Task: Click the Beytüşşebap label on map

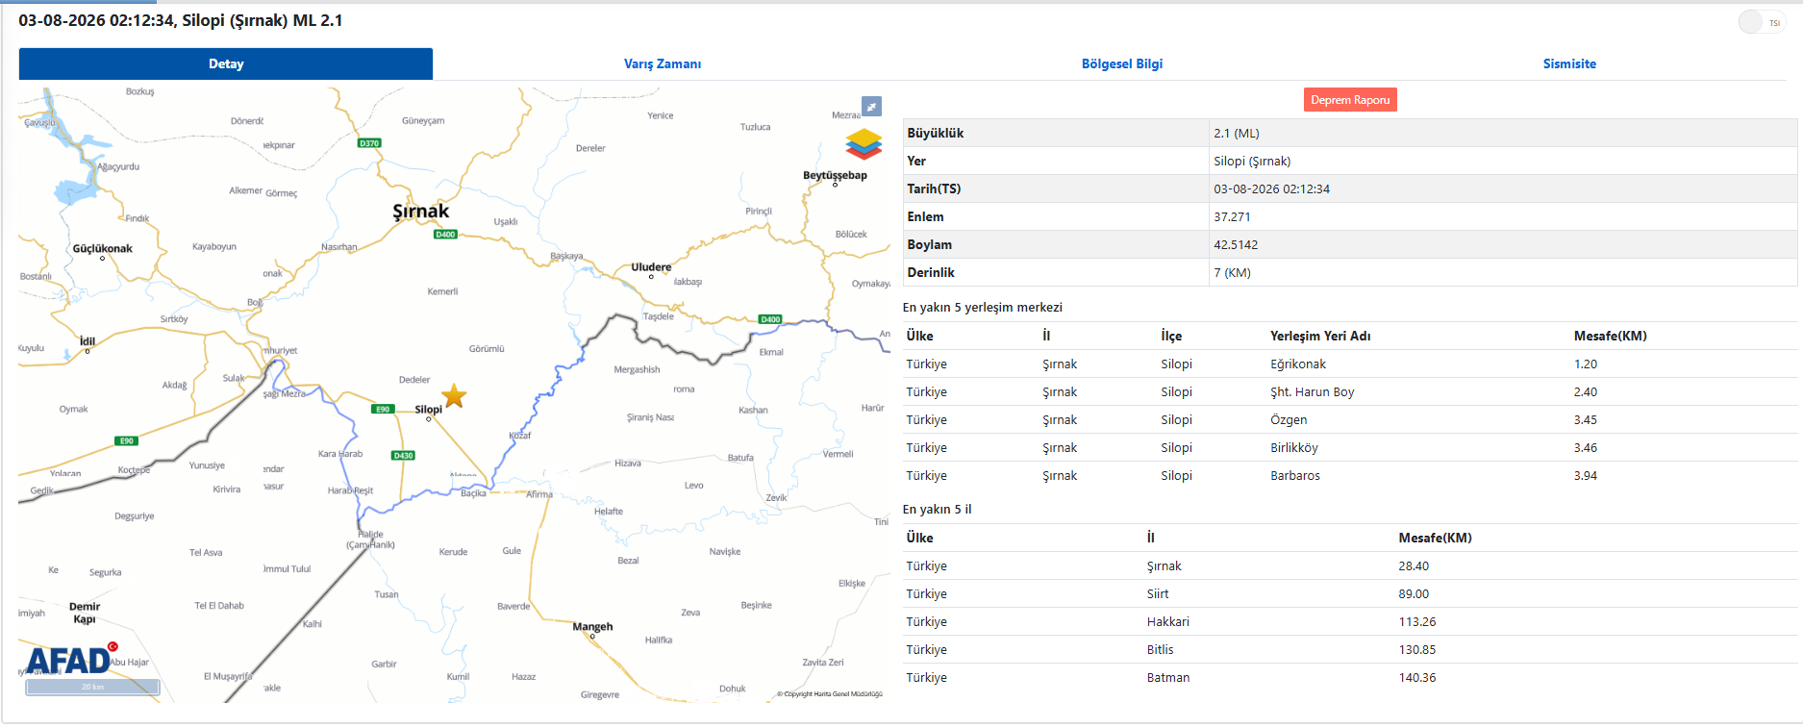Action: pyautogui.click(x=835, y=175)
